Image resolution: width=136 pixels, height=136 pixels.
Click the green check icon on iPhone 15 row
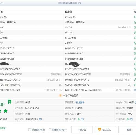tap(135, 17)
